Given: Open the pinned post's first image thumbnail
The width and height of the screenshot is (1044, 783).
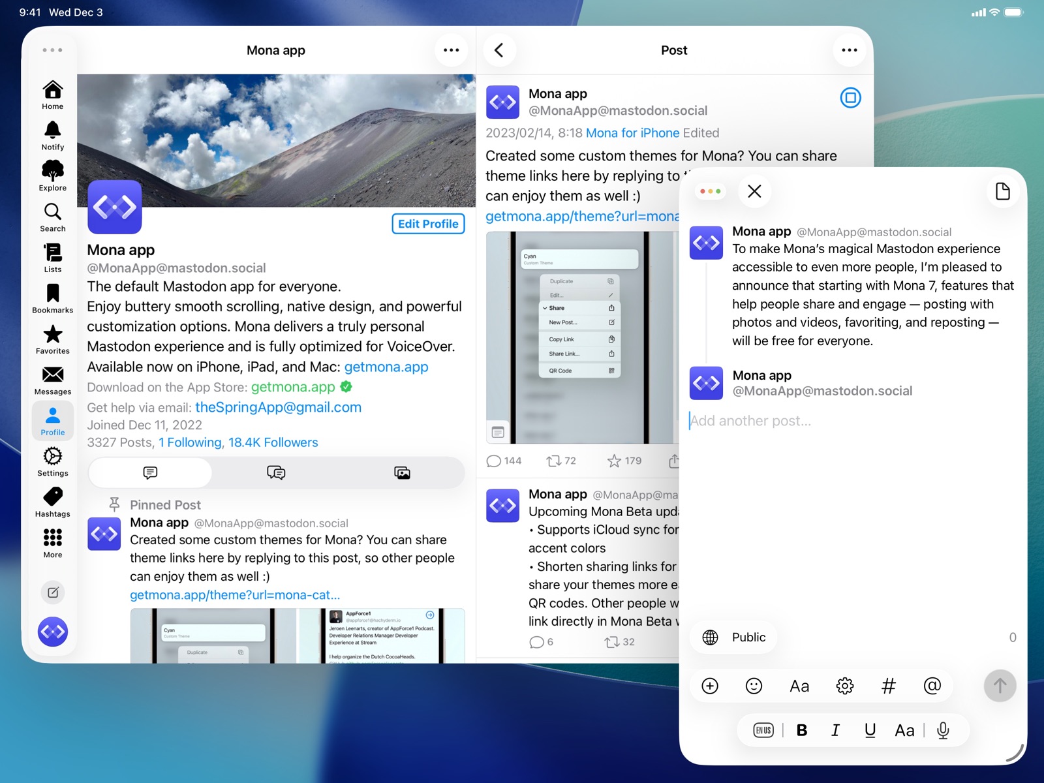Looking at the screenshot, I should tap(213, 636).
